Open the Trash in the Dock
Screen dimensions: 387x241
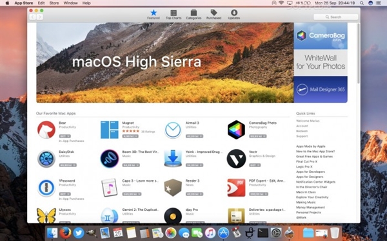[335, 233]
